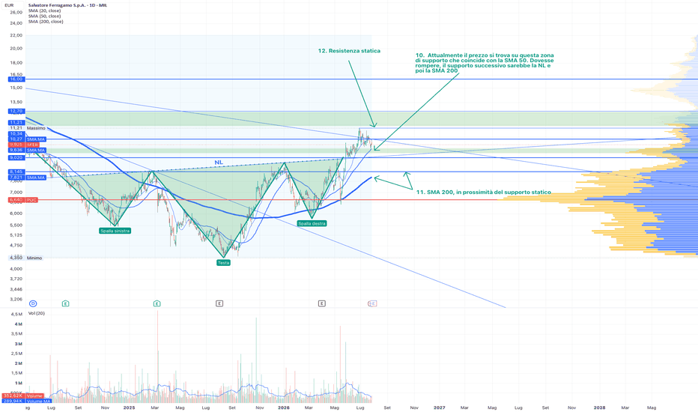Select annotation 10 about the SMA 50 support zone
698x412 pixels.
point(485,63)
